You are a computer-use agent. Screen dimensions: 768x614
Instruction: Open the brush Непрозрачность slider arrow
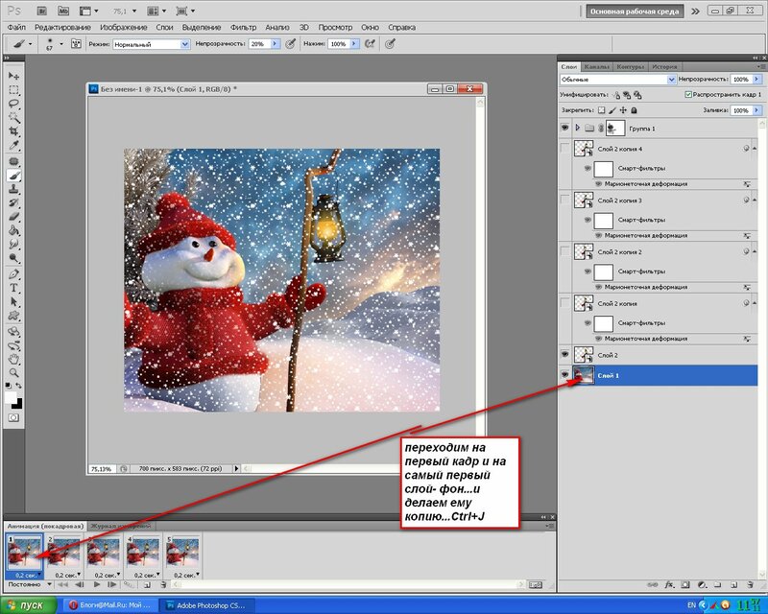pos(275,44)
